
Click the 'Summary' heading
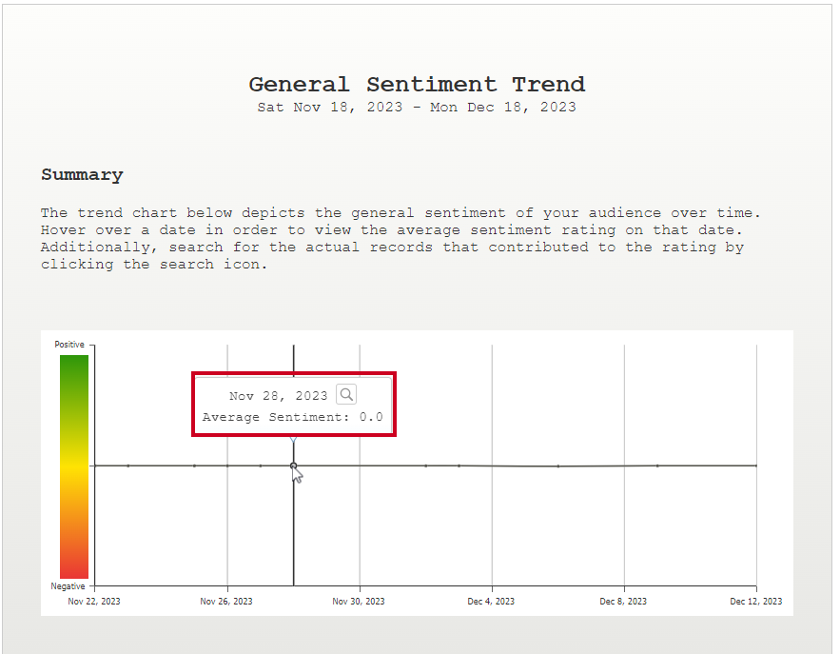[x=82, y=175]
